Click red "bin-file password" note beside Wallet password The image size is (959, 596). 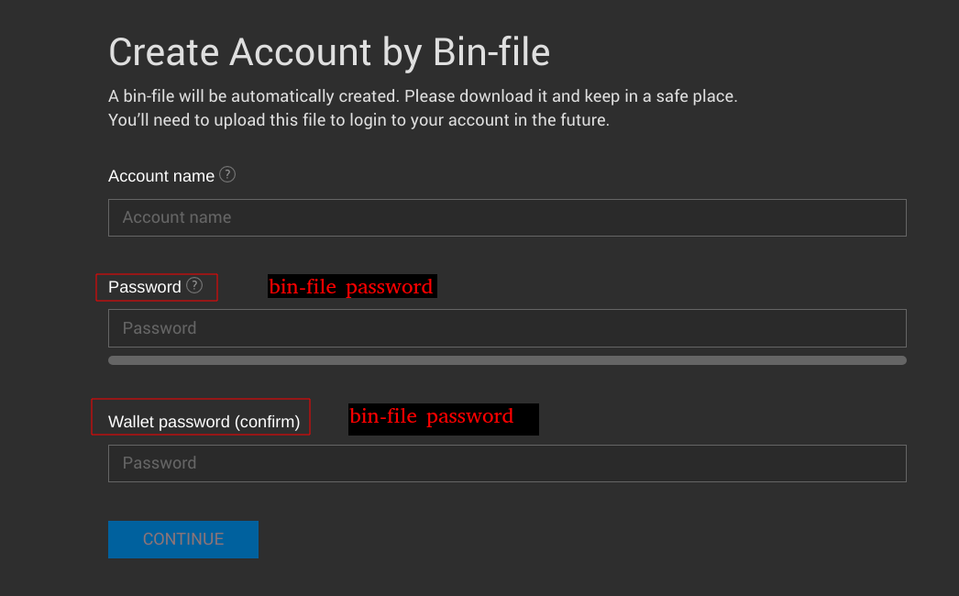coord(432,416)
